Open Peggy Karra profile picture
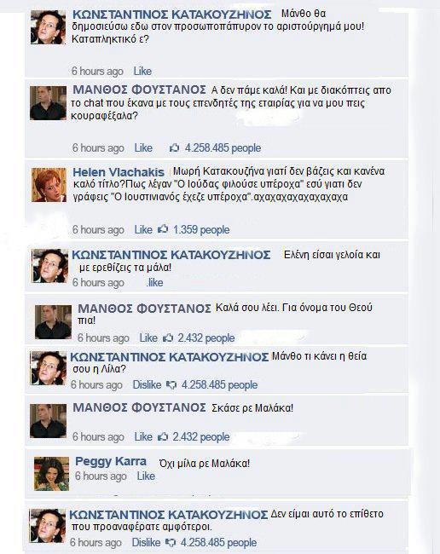This screenshot has width=440, height=554. (51, 474)
